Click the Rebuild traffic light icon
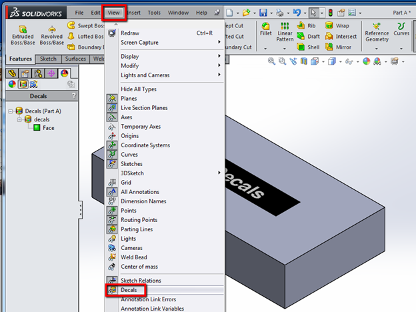Viewport: 416px width, 312px height. tap(330, 13)
